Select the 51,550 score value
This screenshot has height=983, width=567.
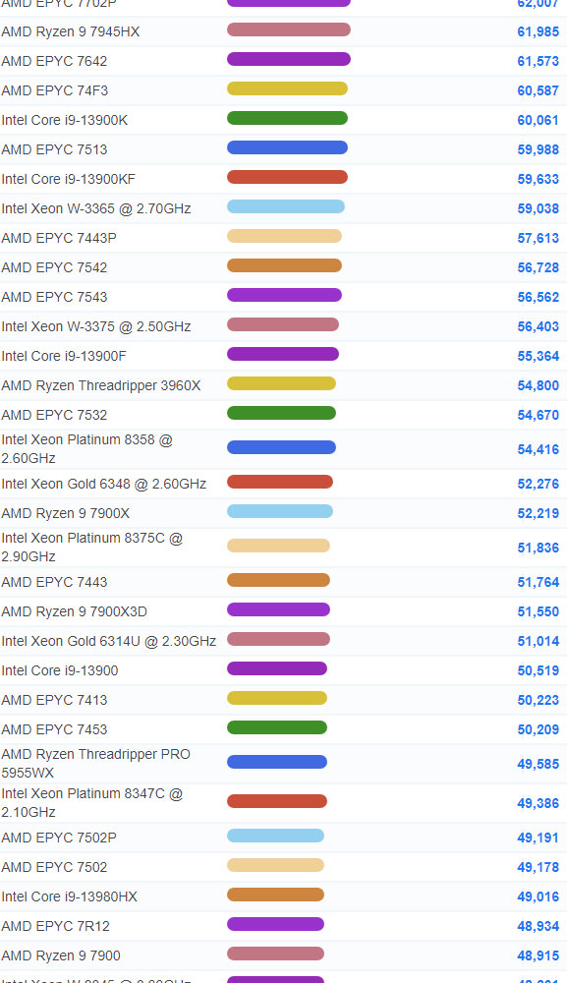pos(538,611)
